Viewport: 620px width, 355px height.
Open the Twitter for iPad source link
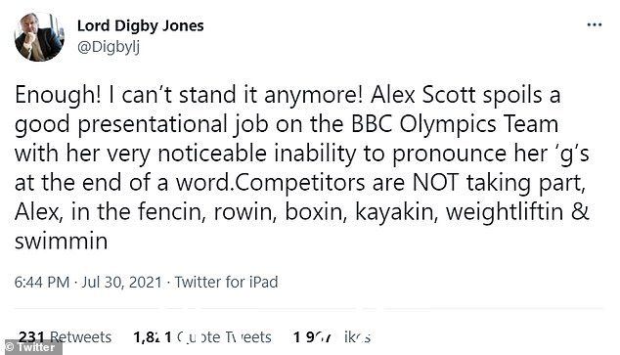[227, 283]
